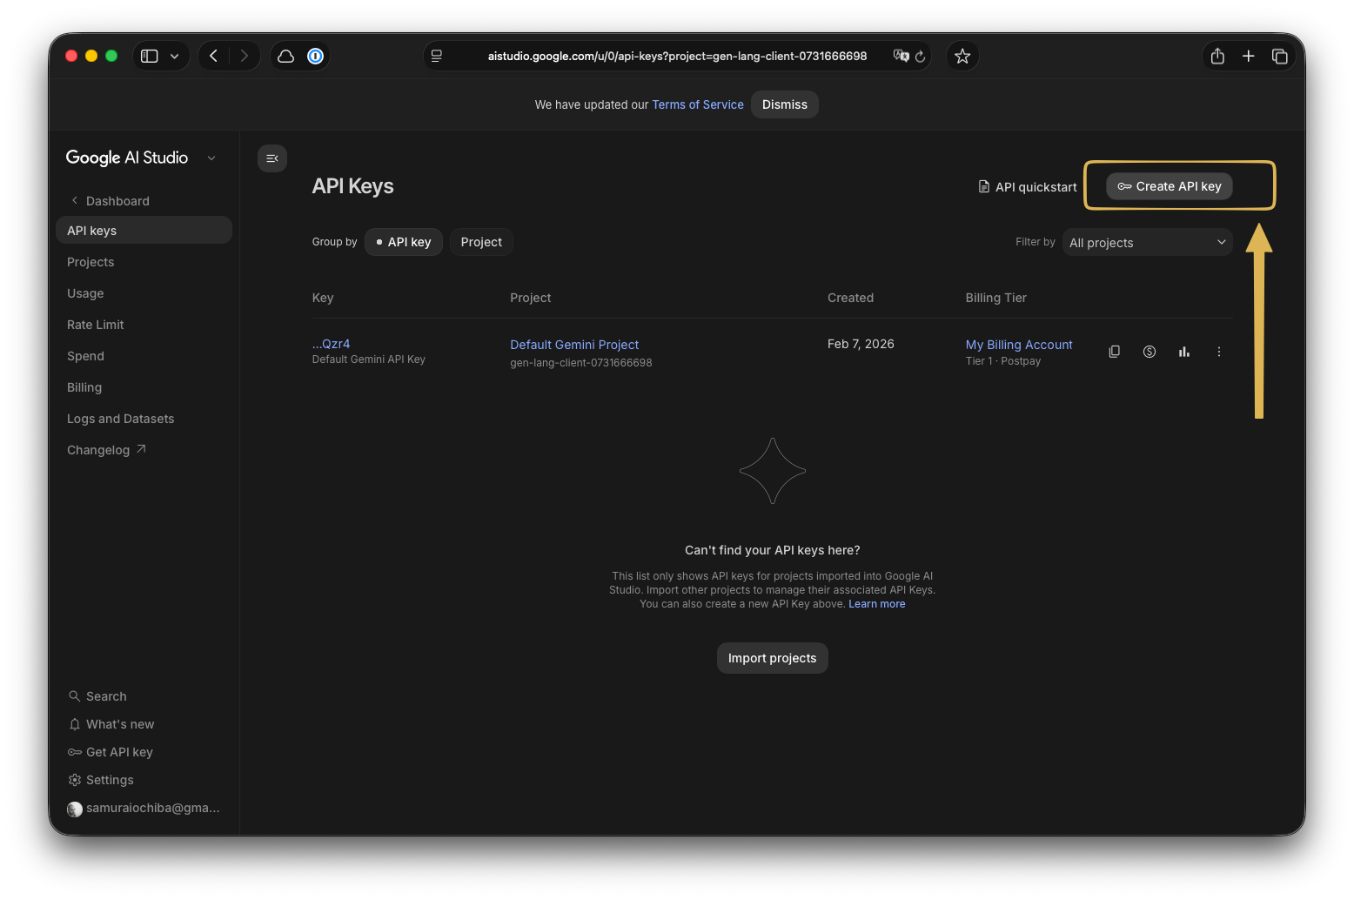
Task: Open the Terms of Service link
Action: (698, 104)
